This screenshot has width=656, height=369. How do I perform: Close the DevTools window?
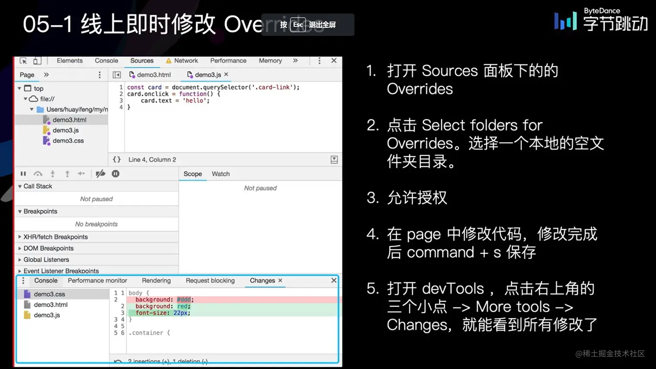coord(334,61)
